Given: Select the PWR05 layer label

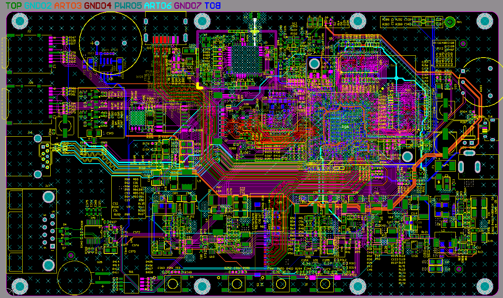Looking at the screenshot, I should click(128, 5).
